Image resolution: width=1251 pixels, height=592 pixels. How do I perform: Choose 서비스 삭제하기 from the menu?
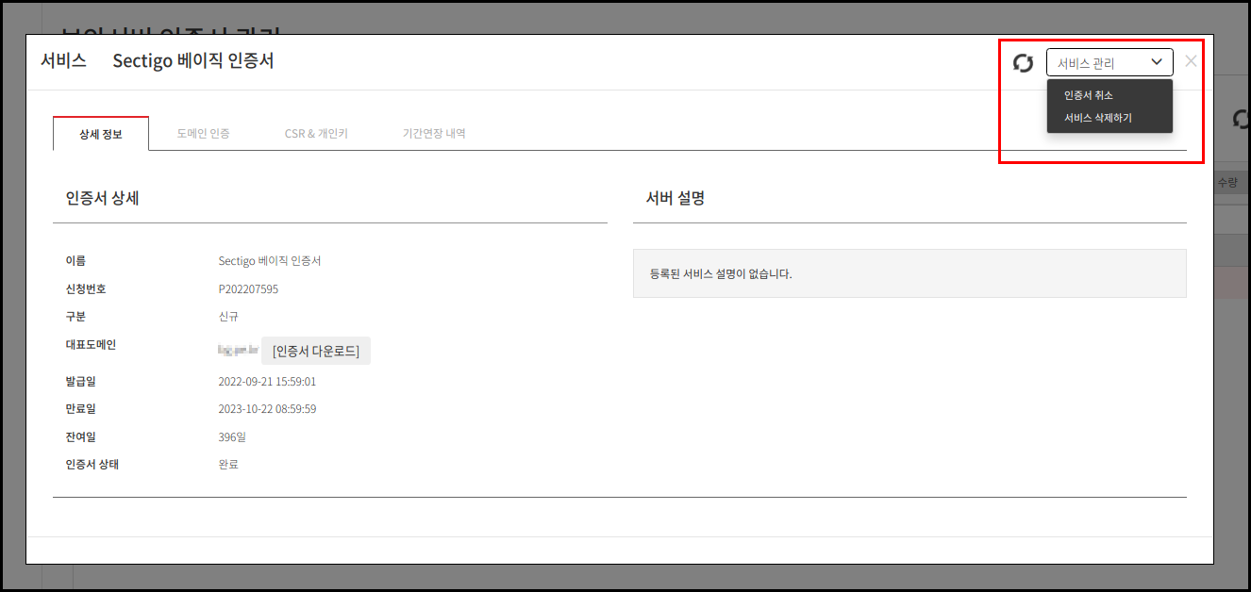pos(1098,118)
